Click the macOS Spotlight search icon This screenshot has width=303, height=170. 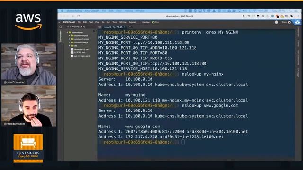click(x=290, y=11)
